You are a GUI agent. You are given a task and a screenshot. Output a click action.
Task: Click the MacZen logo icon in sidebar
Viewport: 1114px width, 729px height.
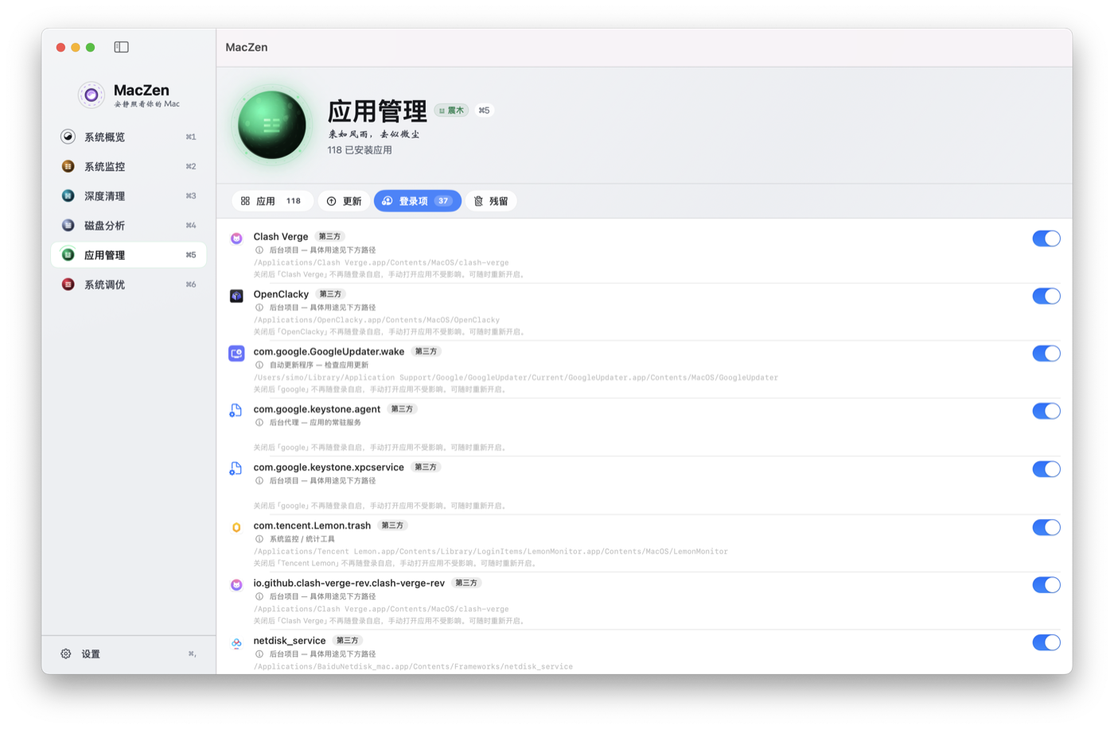click(x=91, y=95)
